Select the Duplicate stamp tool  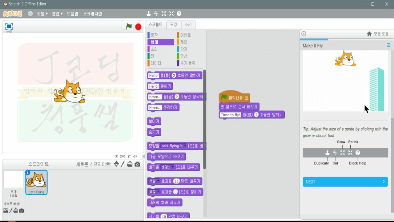click(x=148, y=14)
